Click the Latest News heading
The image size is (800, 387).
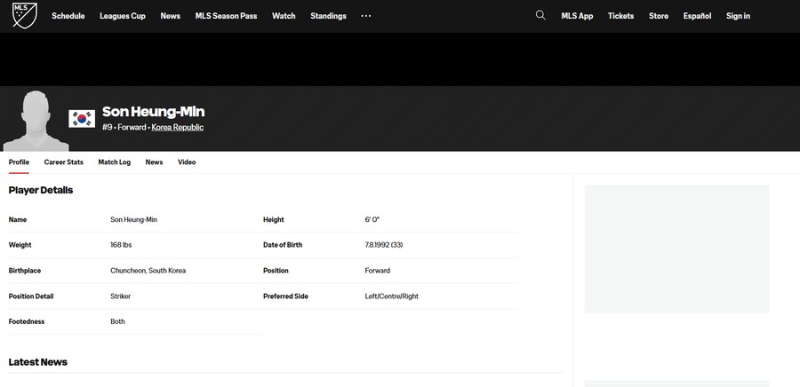(37, 362)
